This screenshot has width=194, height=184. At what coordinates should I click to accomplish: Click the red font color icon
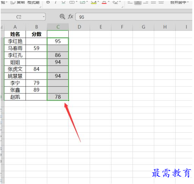[104, 2]
